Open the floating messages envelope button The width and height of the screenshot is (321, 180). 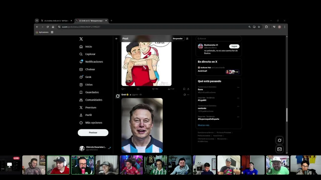tap(279, 149)
